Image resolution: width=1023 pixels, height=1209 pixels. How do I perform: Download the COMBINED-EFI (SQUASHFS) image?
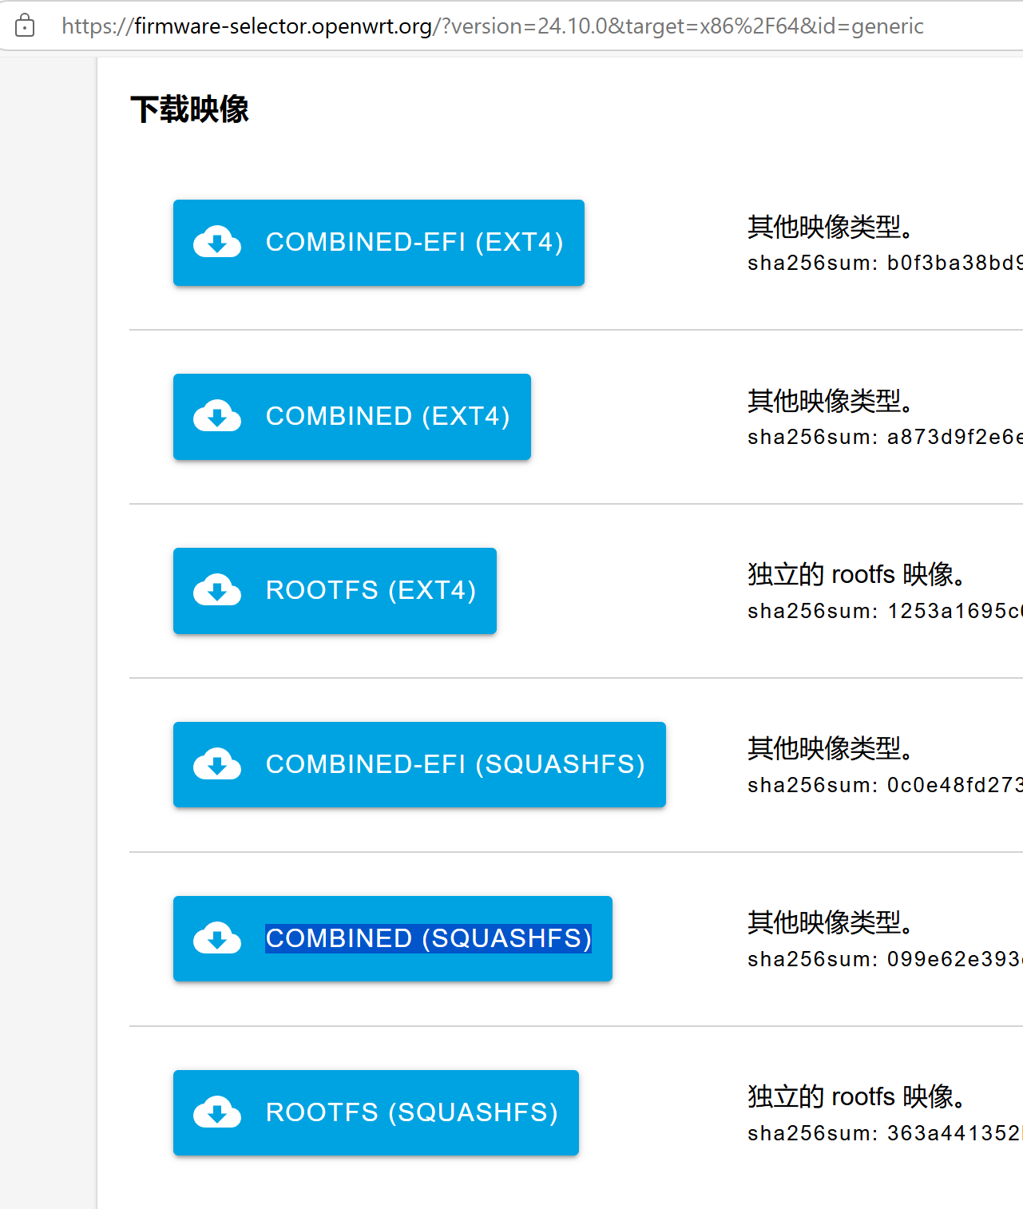(x=419, y=764)
